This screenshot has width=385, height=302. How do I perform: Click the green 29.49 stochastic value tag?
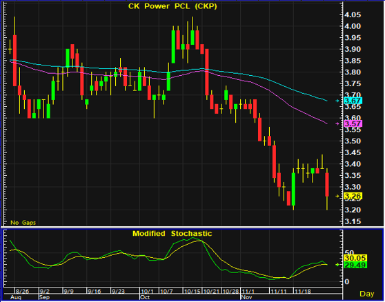pos(355,265)
